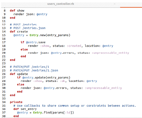Screen dimensions: 142x118
Task: Click line number 23 in gutter
Action: tap(4, 63)
